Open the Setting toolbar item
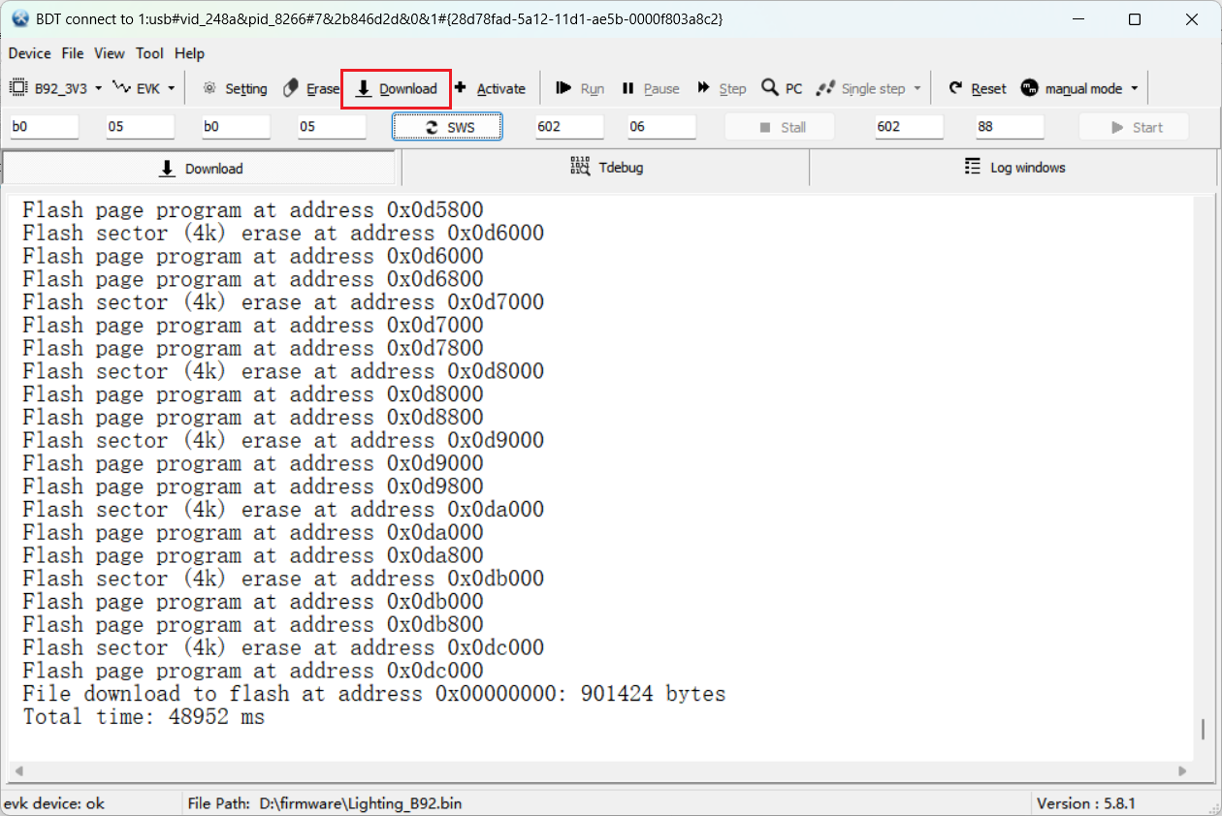Image resolution: width=1222 pixels, height=816 pixels. point(235,88)
